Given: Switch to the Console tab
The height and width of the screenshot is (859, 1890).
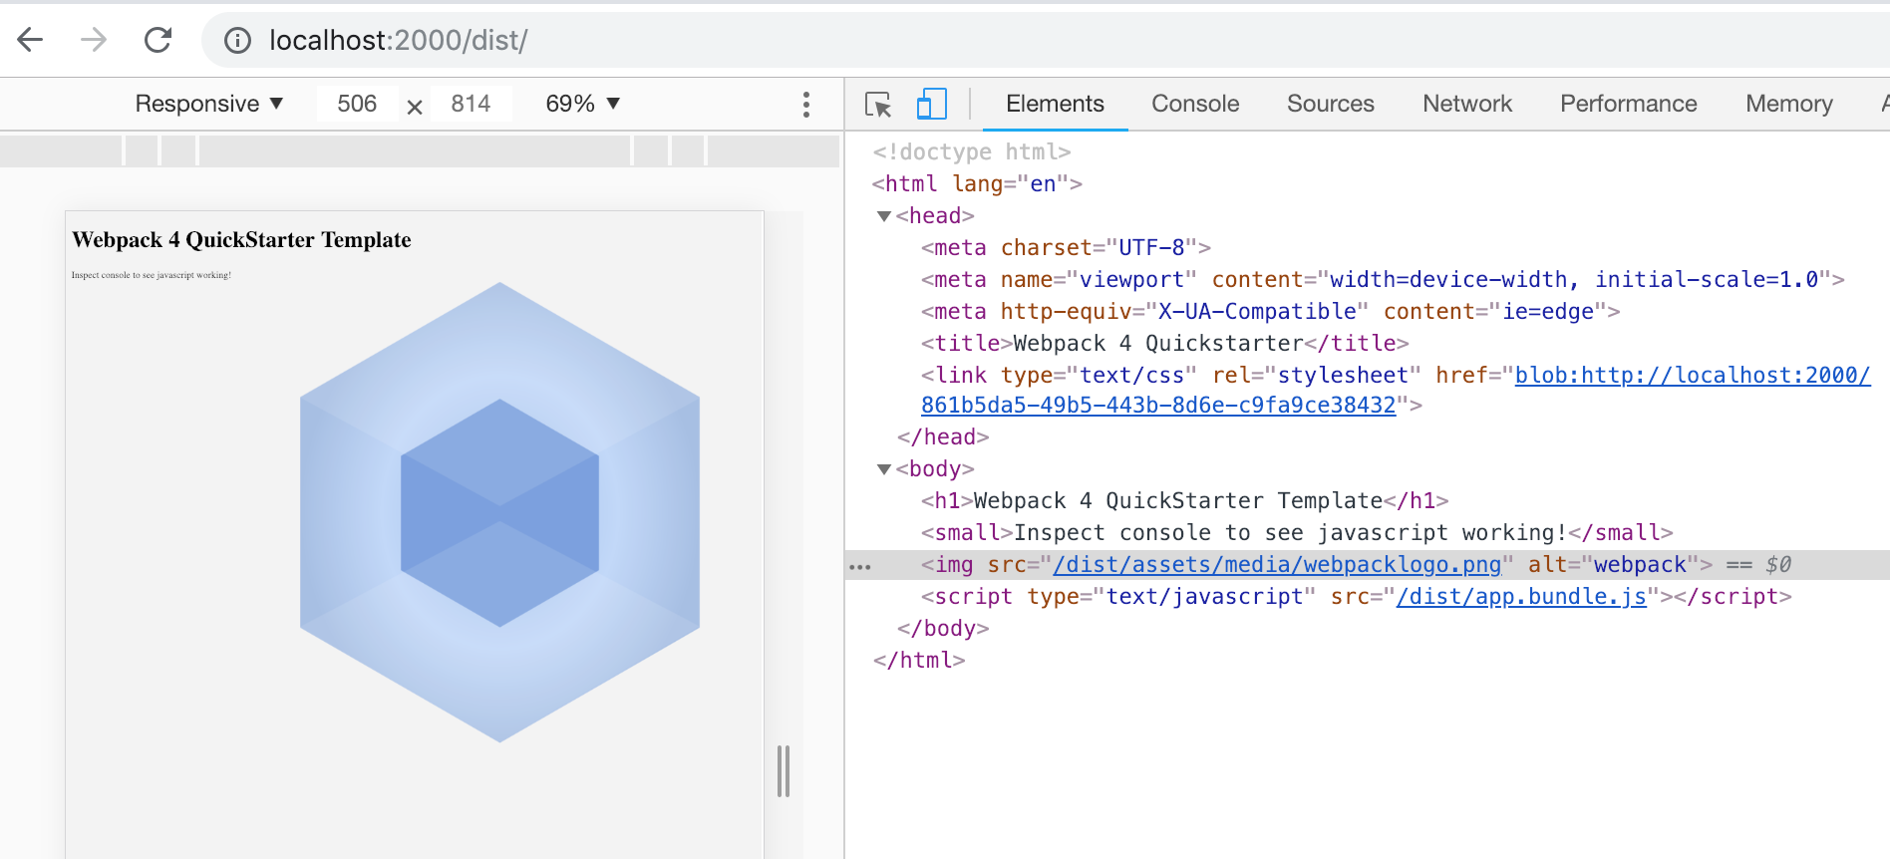Looking at the screenshot, I should 1194,104.
